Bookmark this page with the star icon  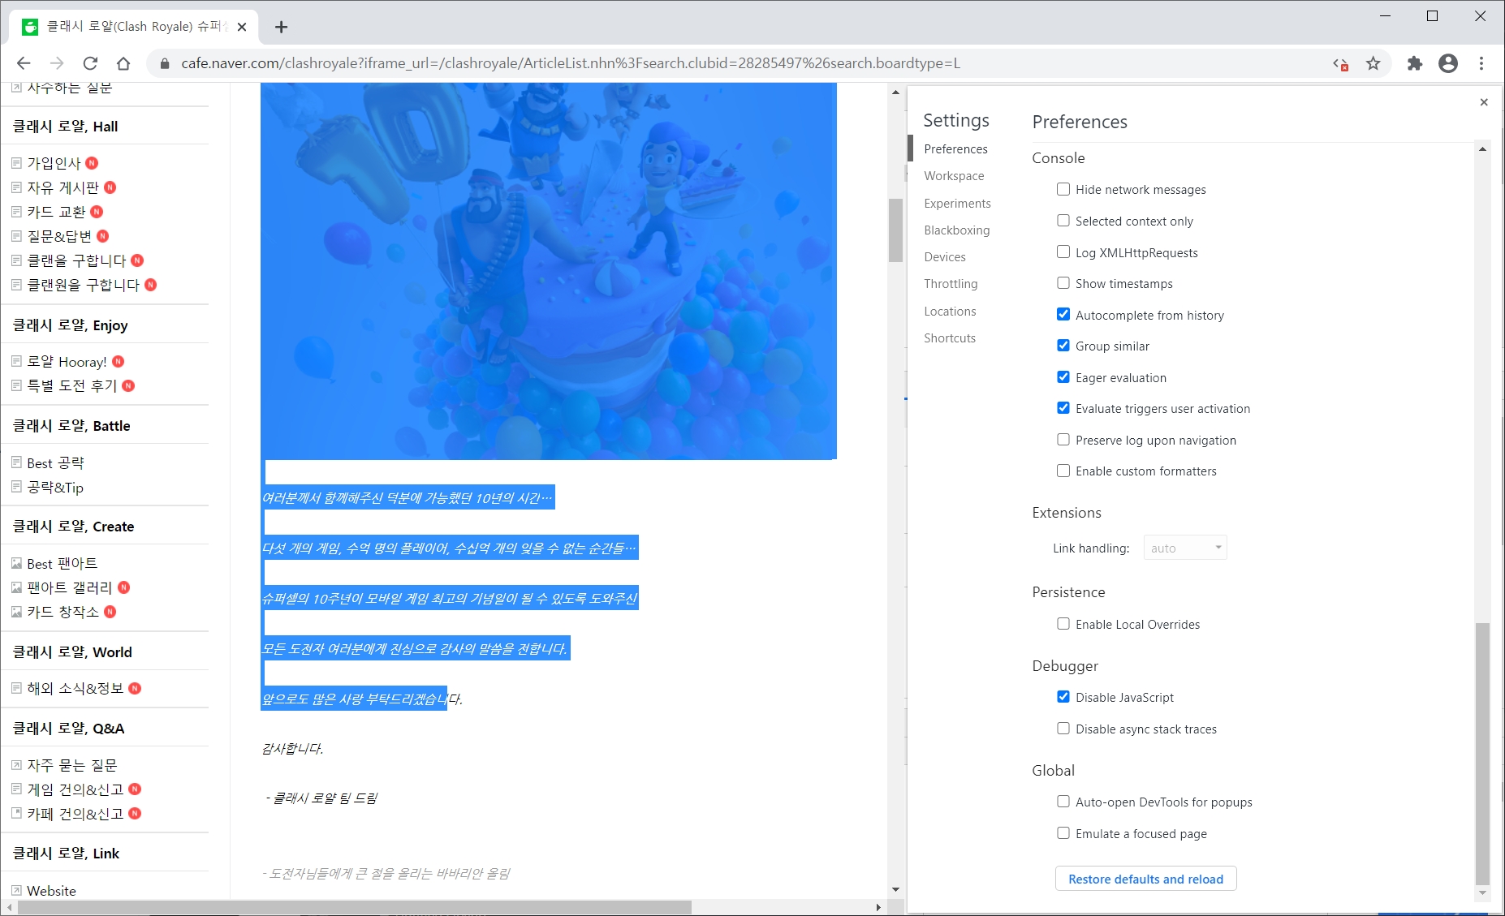1373,63
